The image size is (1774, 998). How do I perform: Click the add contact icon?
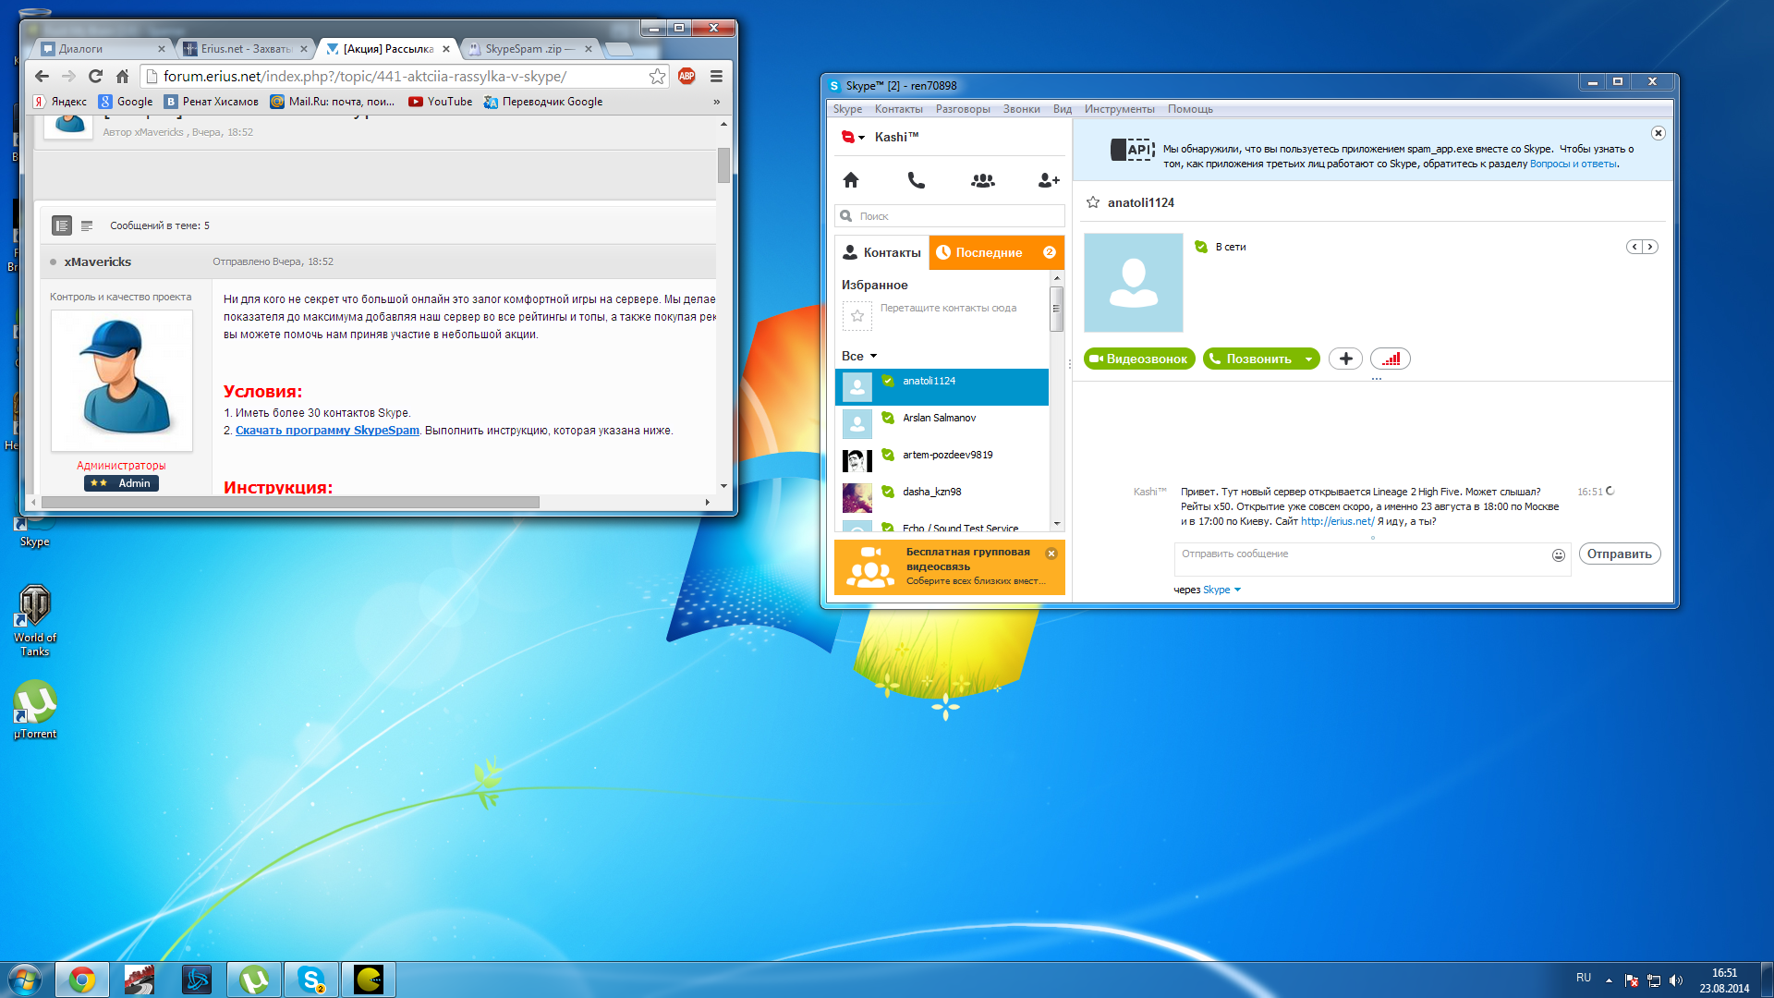pos(1048,180)
